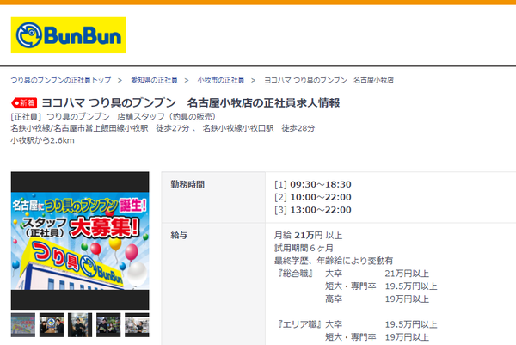Click the 『エリア職』 label
Screen dimensions: 516x345
[299, 324]
